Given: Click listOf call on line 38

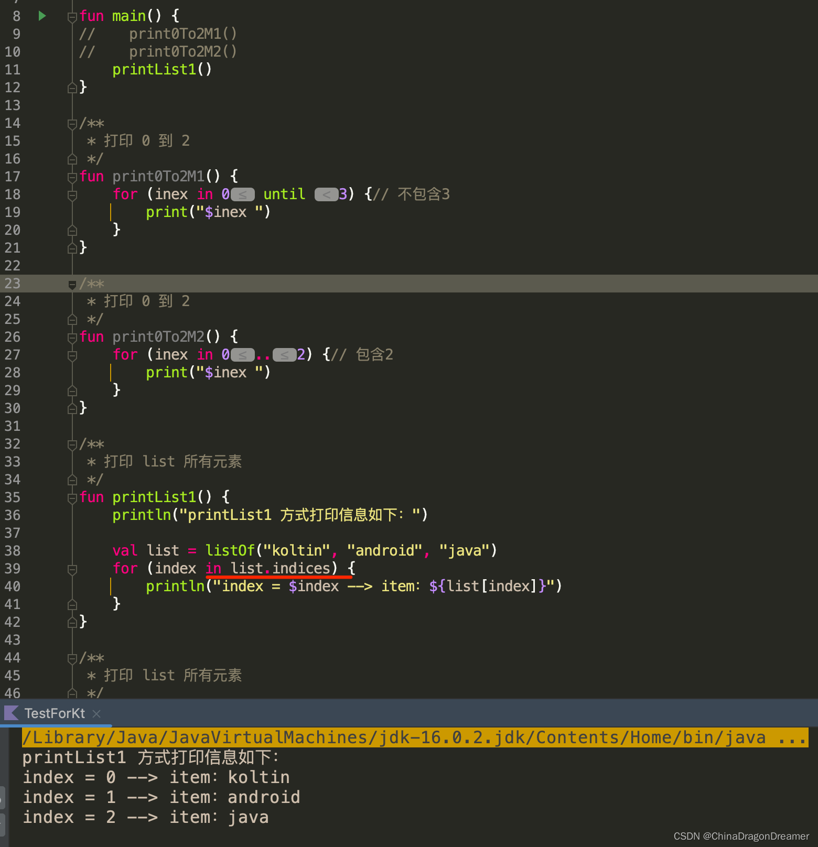Looking at the screenshot, I should [230, 550].
